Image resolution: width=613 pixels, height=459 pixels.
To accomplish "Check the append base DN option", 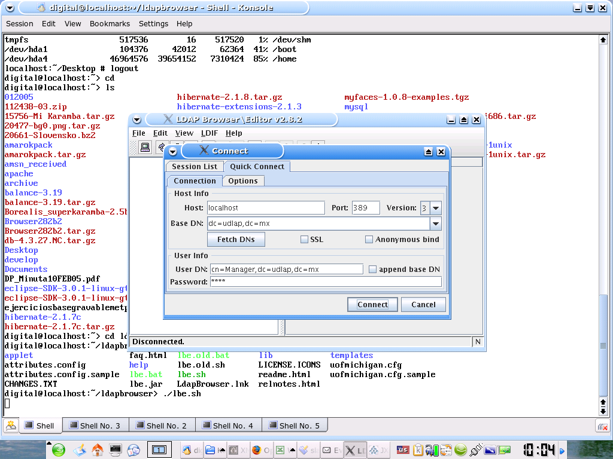I will point(372,270).
